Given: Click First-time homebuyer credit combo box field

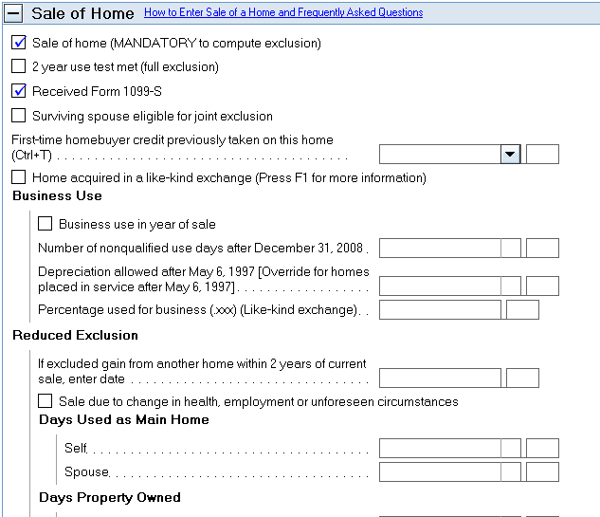Looking at the screenshot, I should click(440, 155).
